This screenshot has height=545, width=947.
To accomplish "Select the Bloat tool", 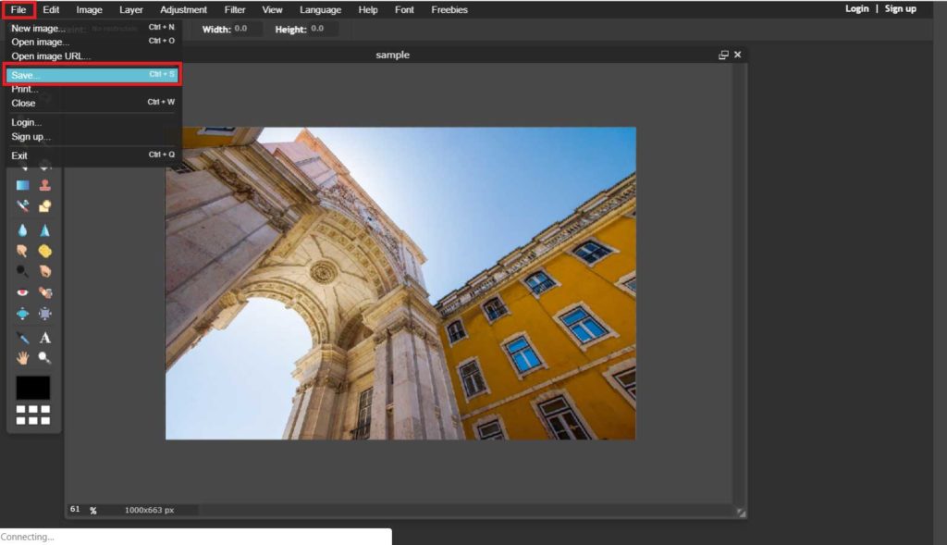I will click(x=22, y=314).
